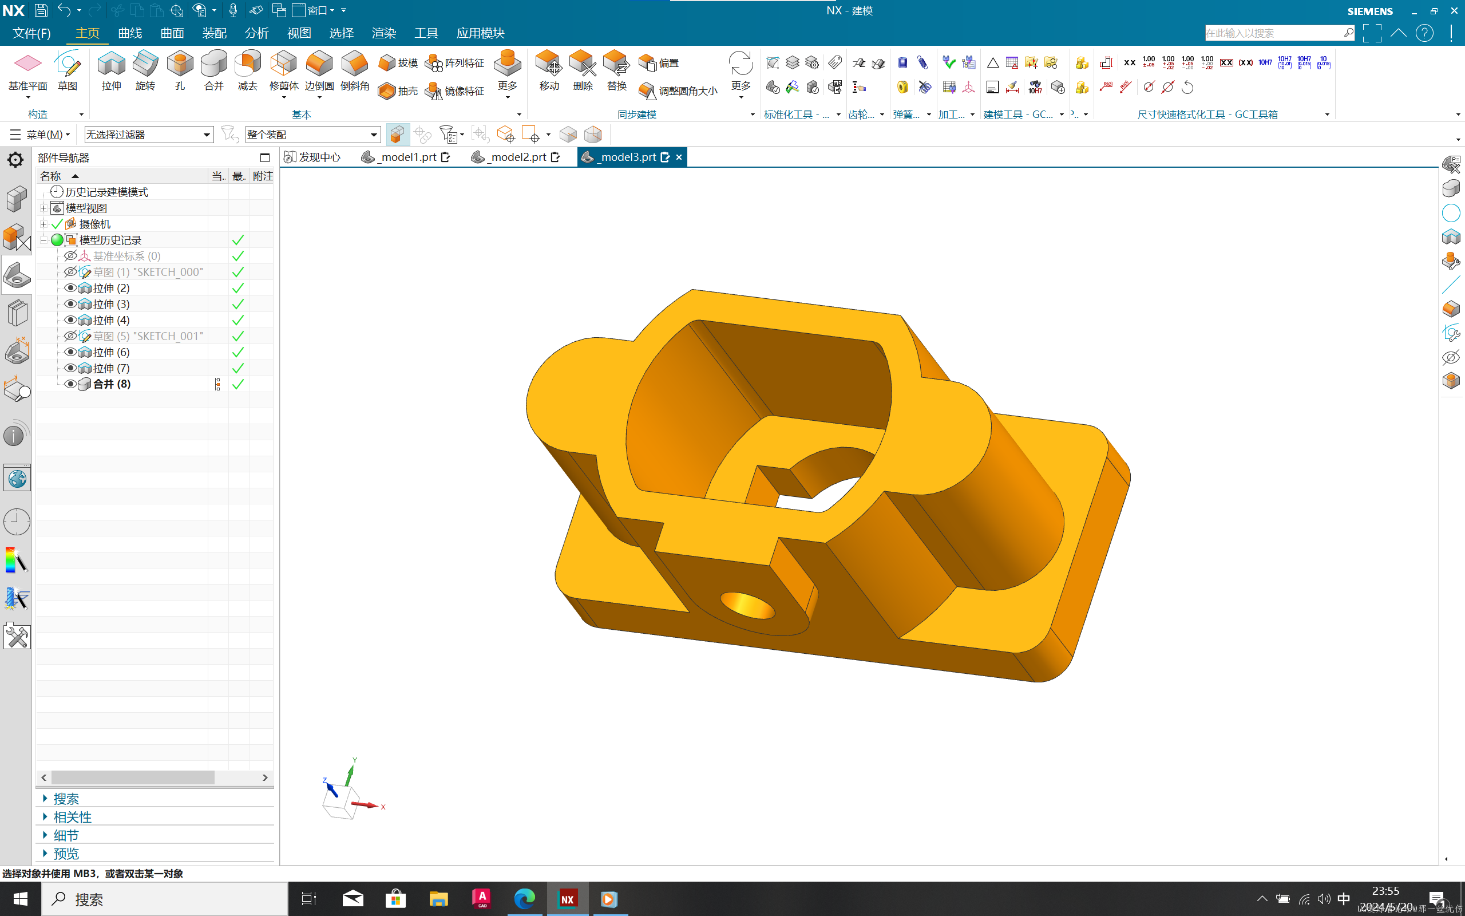Click the Unite (合并) tool
Image resolution: width=1465 pixels, height=916 pixels.
click(213, 71)
